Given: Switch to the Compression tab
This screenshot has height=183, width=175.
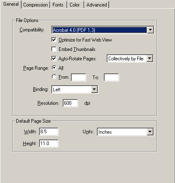Looking at the screenshot, I should (x=35, y=5).
